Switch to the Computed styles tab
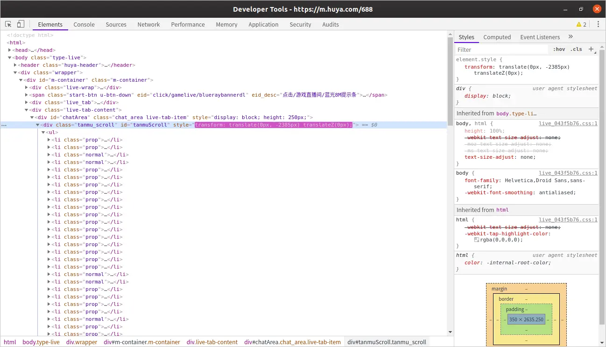 497,37
